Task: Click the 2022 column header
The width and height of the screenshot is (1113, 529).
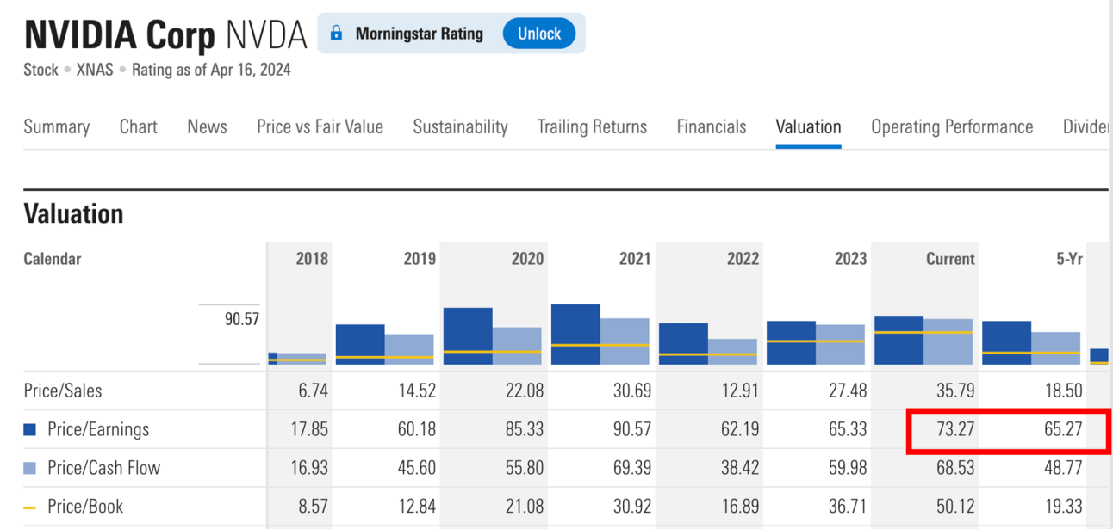Action: [743, 259]
